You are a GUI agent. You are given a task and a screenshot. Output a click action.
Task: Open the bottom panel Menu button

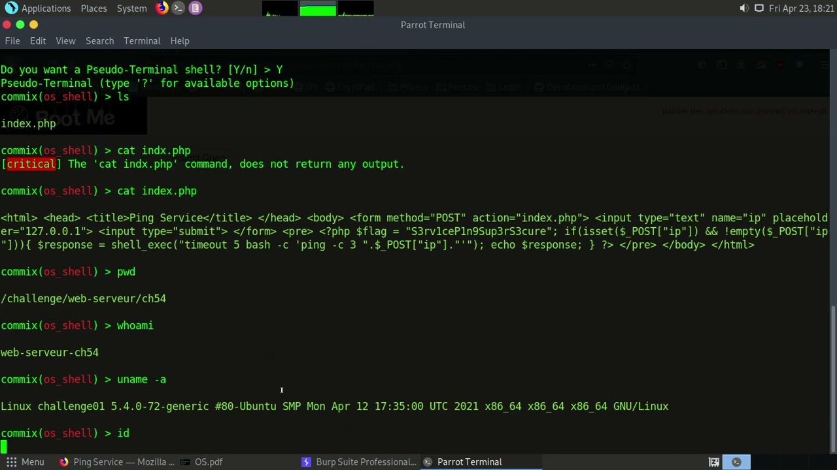[24, 462]
